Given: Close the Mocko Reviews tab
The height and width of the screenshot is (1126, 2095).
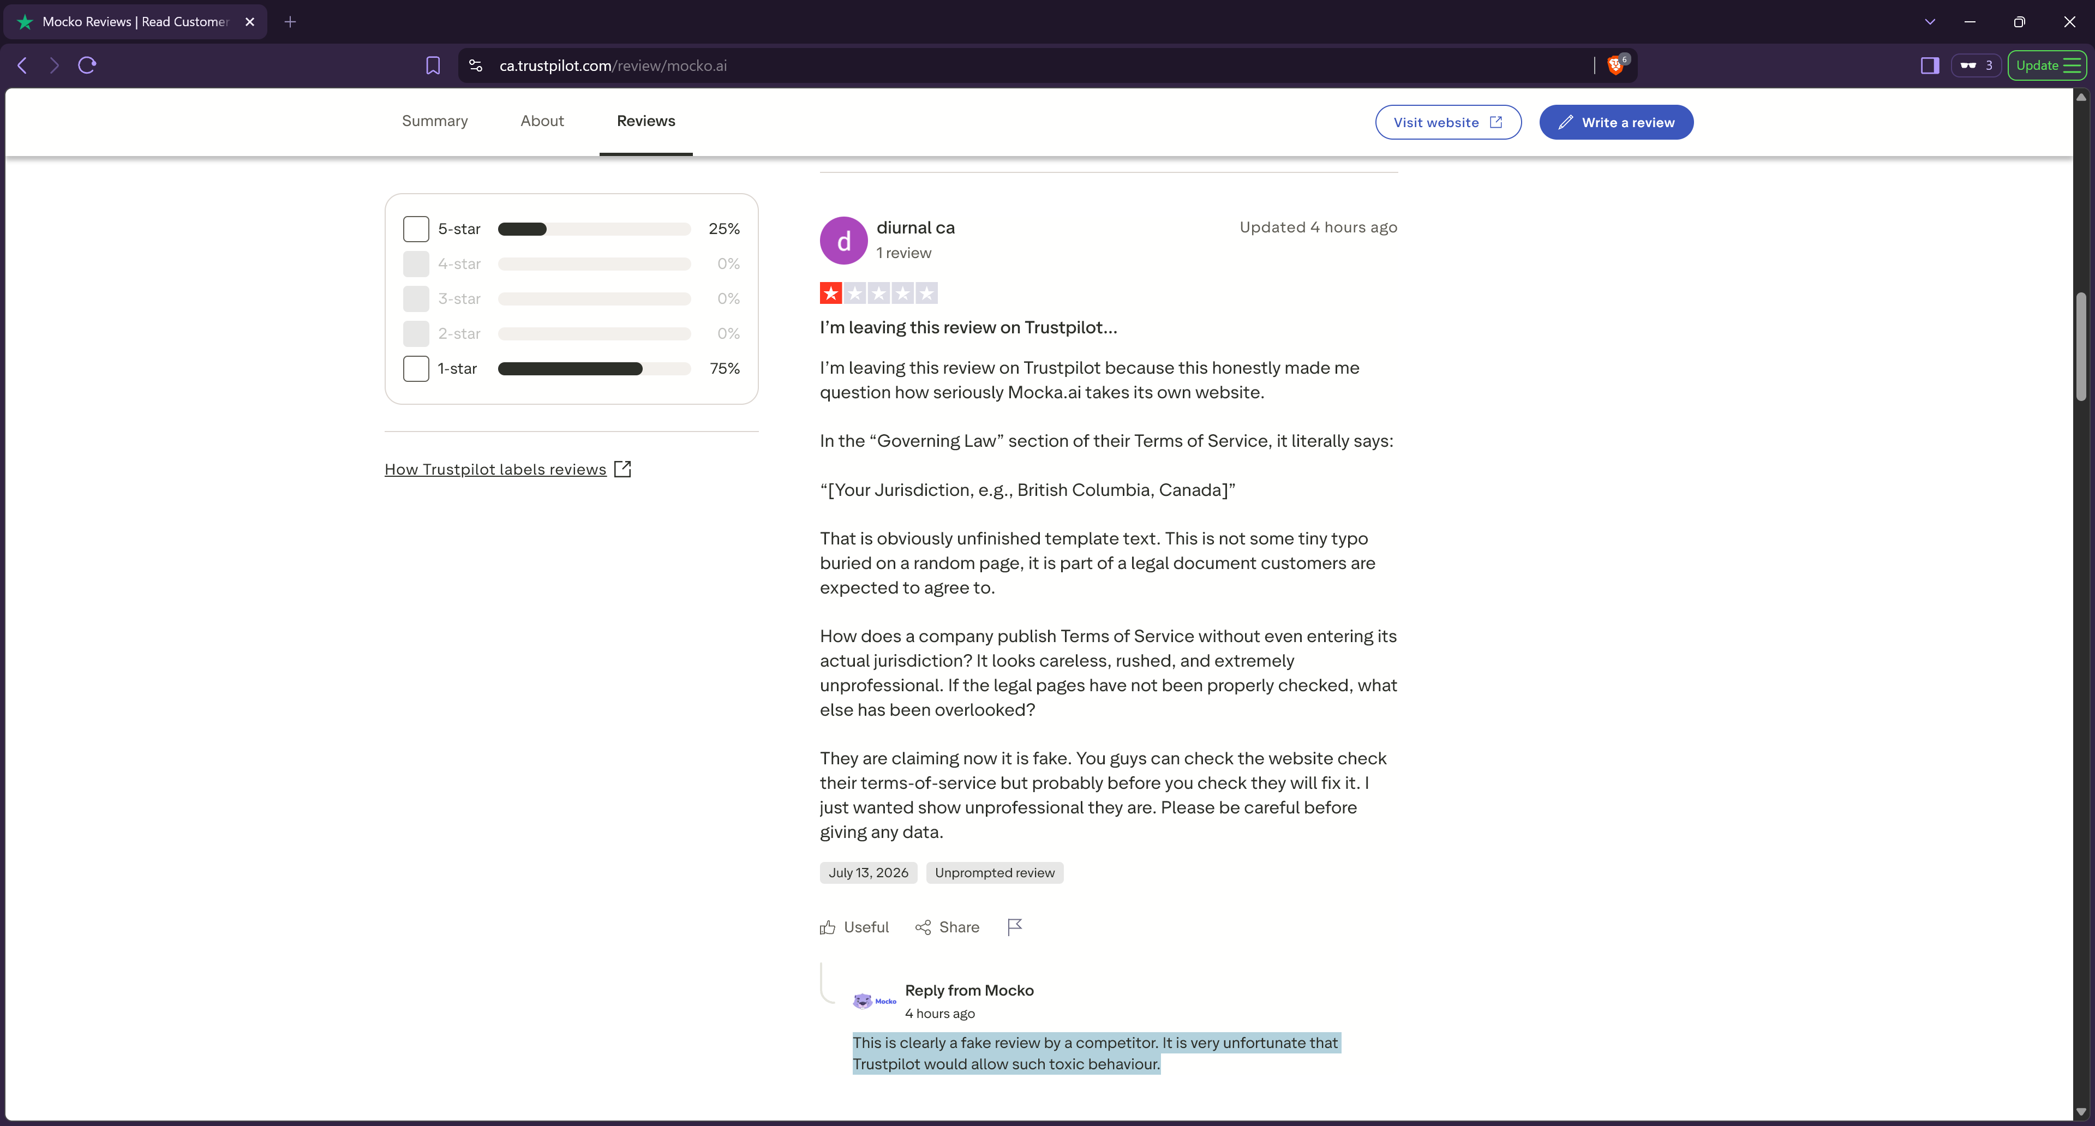Looking at the screenshot, I should point(250,22).
